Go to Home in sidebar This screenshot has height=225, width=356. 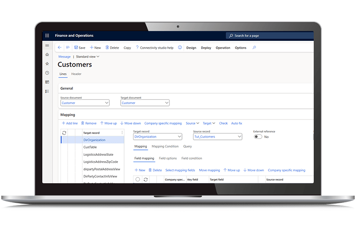click(x=47, y=55)
